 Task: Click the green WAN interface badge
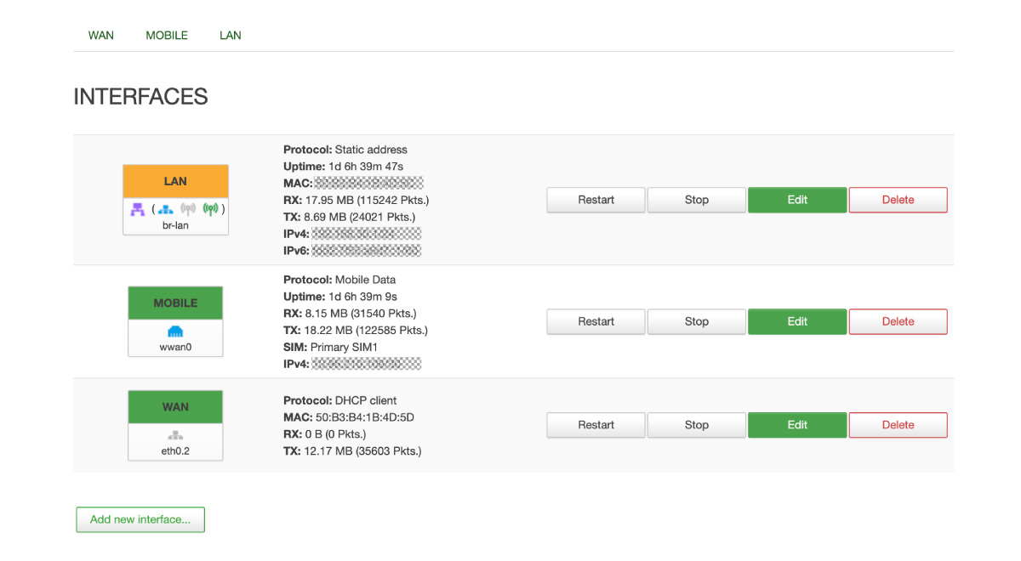point(175,407)
